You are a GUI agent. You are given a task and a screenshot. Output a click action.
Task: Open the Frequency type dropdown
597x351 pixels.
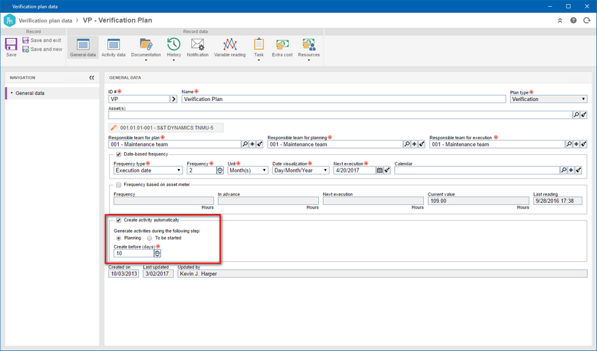pos(148,170)
